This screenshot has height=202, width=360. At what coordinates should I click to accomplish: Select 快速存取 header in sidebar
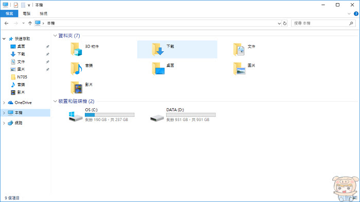click(22, 38)
